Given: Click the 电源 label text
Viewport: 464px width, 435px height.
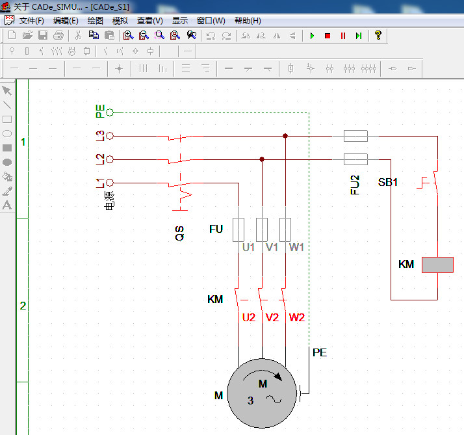Looking at the screenshot, I should click(x=109, y=201).
